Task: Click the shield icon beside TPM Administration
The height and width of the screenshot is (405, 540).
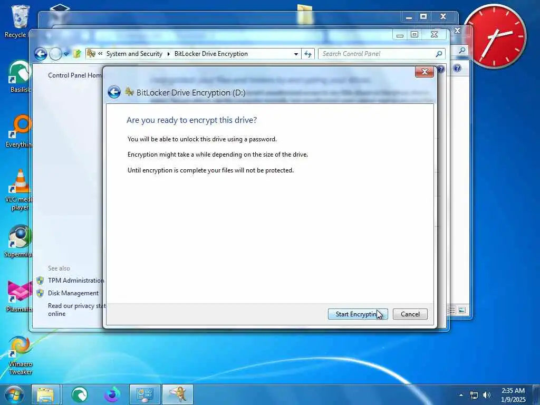Action: 40,281
